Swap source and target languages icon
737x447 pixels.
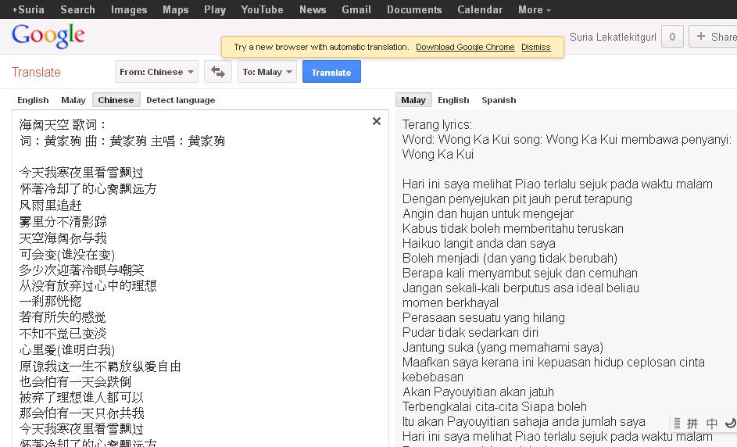[x=217, y=72]
